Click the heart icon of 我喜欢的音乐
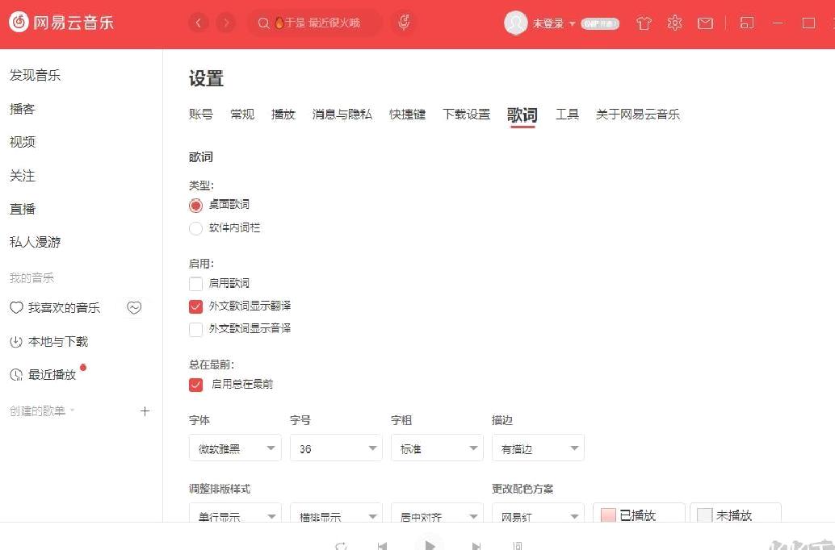 tap(16, 307)
